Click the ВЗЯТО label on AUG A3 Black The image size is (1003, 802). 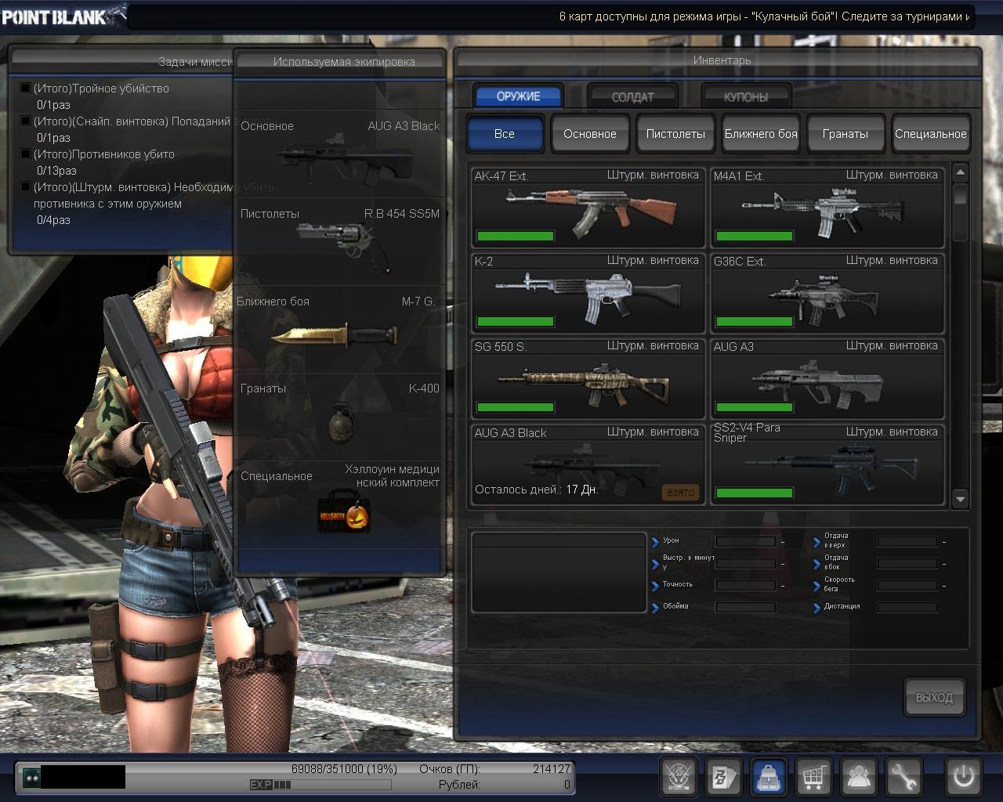click(681, 493)
